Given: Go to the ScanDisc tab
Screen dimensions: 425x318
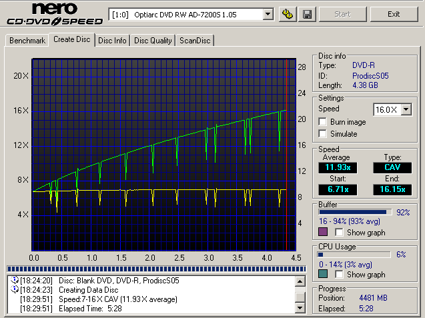Looking at the screenshot, I should point(195,41).
